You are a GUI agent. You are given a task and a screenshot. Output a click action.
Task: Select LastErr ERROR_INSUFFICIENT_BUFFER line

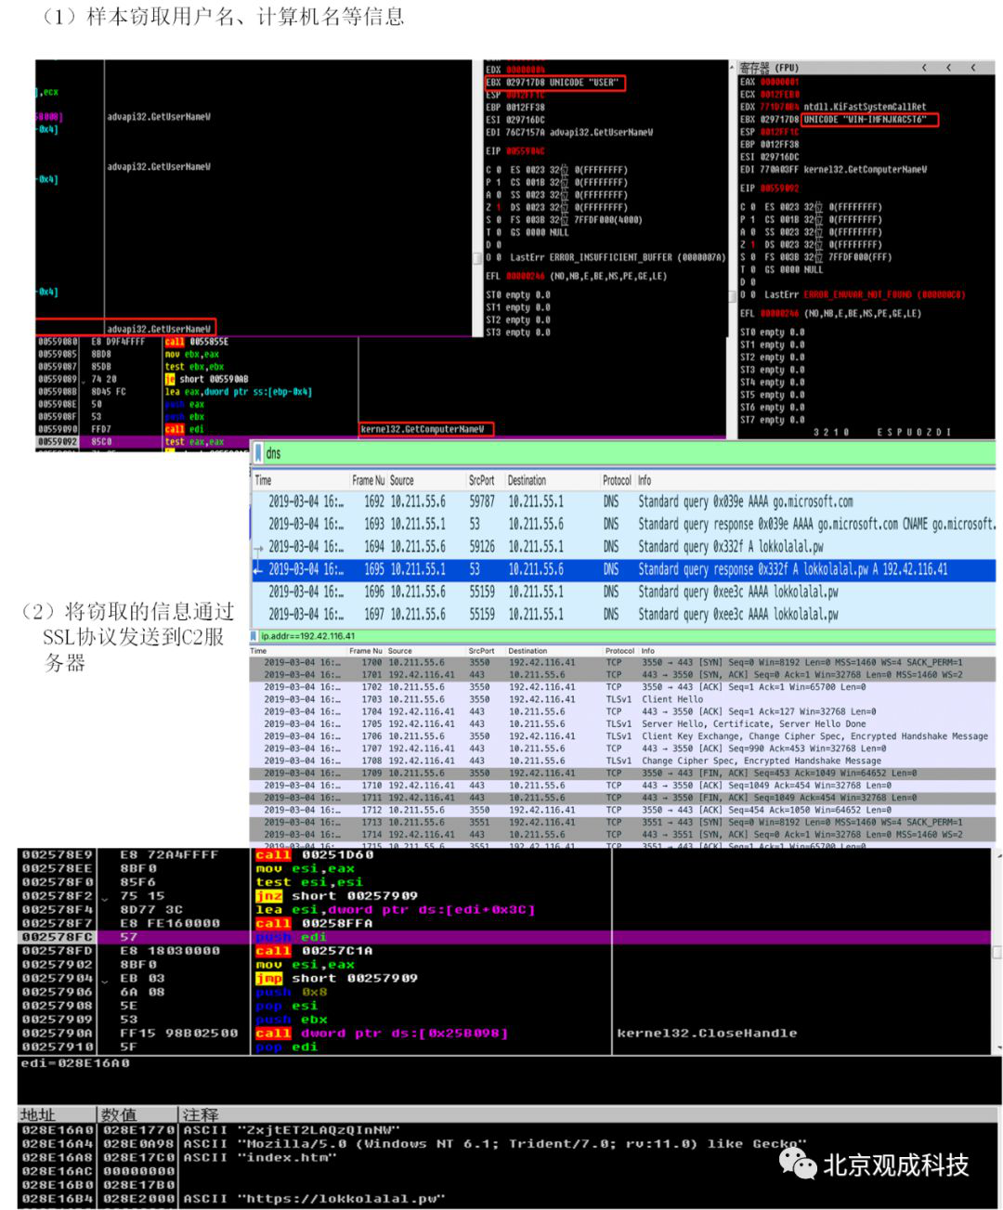tap(606, 257)
